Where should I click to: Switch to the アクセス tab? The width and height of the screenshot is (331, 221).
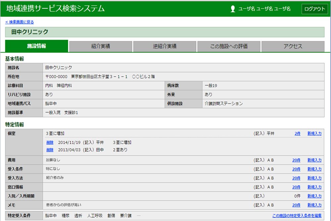293,46
